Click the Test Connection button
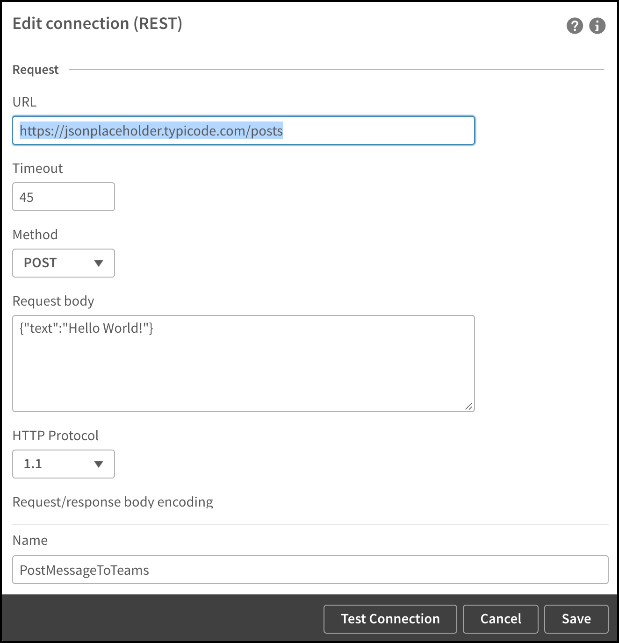The height and width of the screenshot is (643, 619). [390, 619]
